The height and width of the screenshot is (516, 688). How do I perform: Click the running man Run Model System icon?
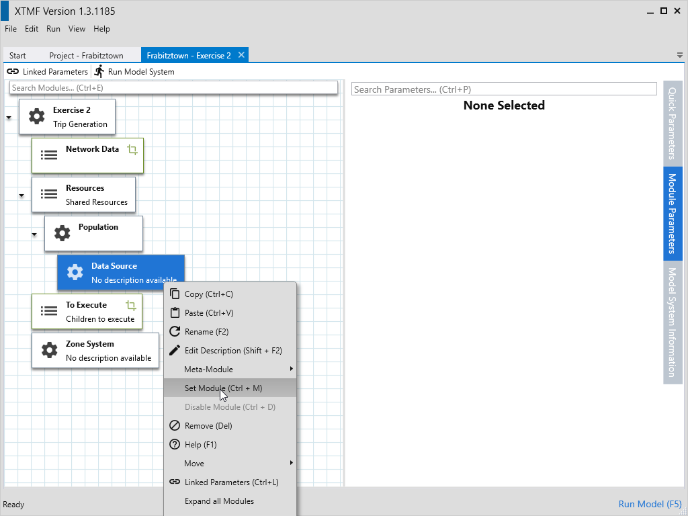(99, 71)
